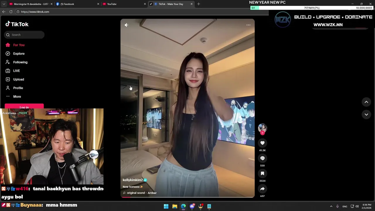The height and width of the screenshot is (211, 375).
Task: Click the microphone tray icon
Action: coord(337,206)
